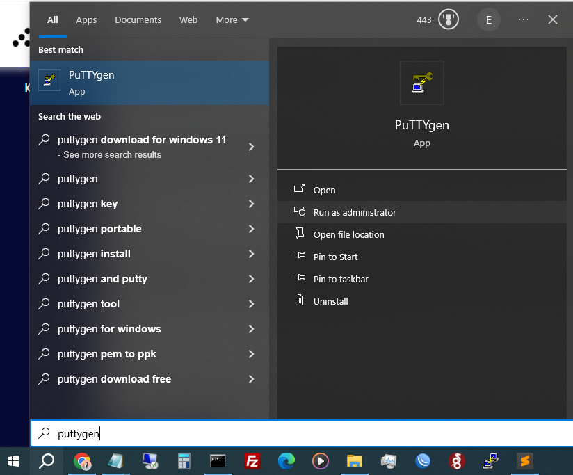Screen dimensions: 573x475
Task: Launch Microsoft Edge from the taskbar
Action: pos(286,460)
